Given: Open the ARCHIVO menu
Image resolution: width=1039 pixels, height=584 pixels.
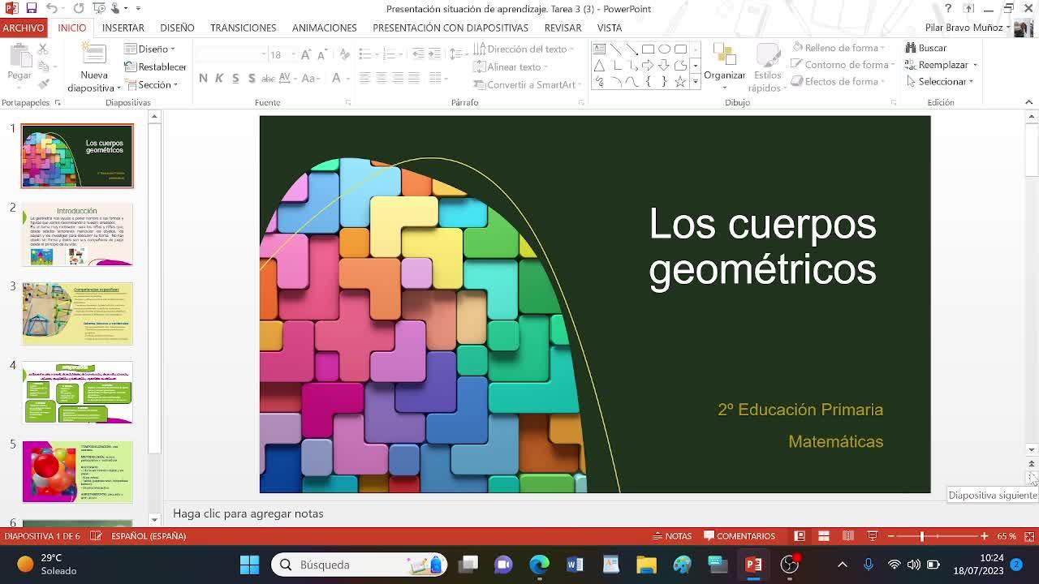Looking at the screenshot, I should point(23,28).
